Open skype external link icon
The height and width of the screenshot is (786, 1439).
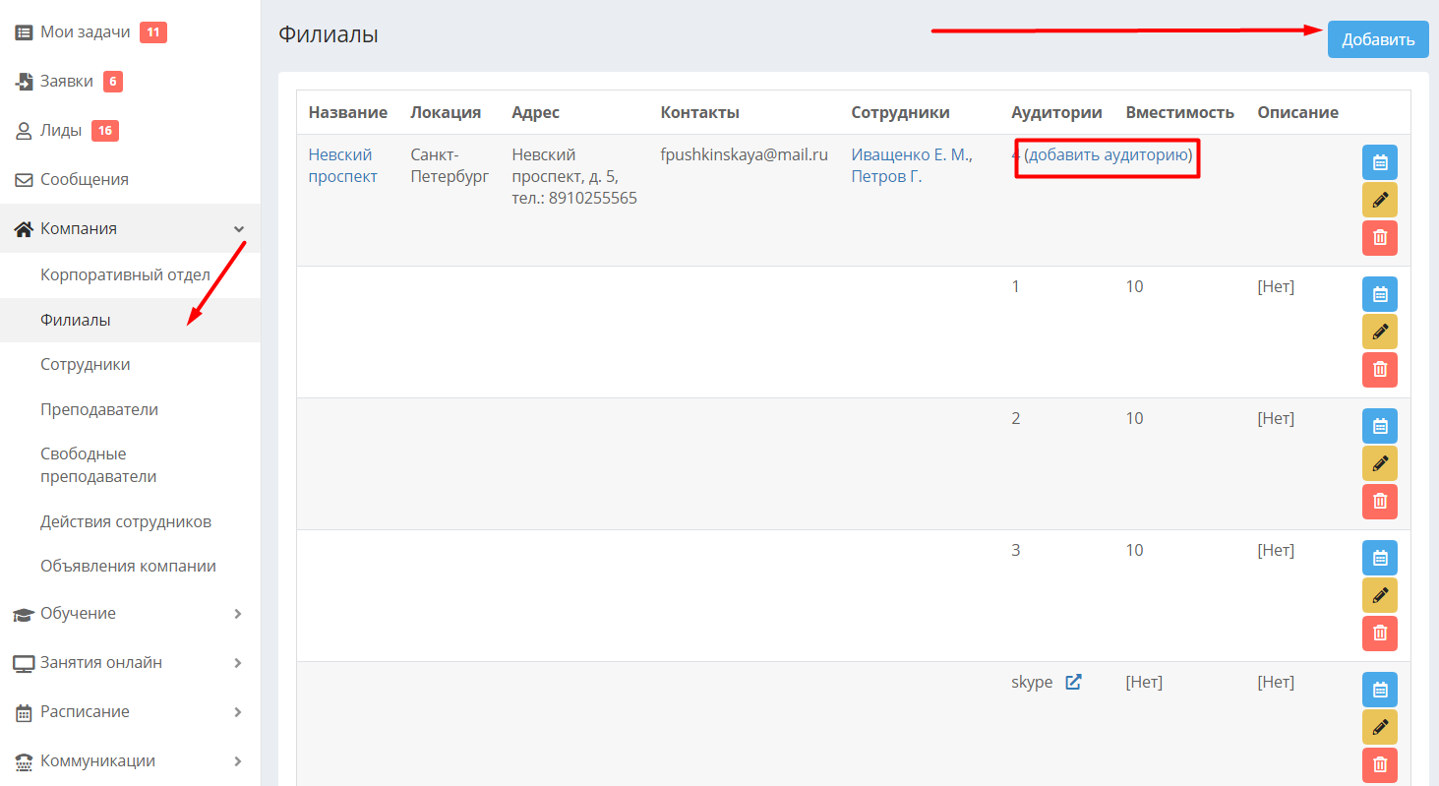pos(1074,682)
